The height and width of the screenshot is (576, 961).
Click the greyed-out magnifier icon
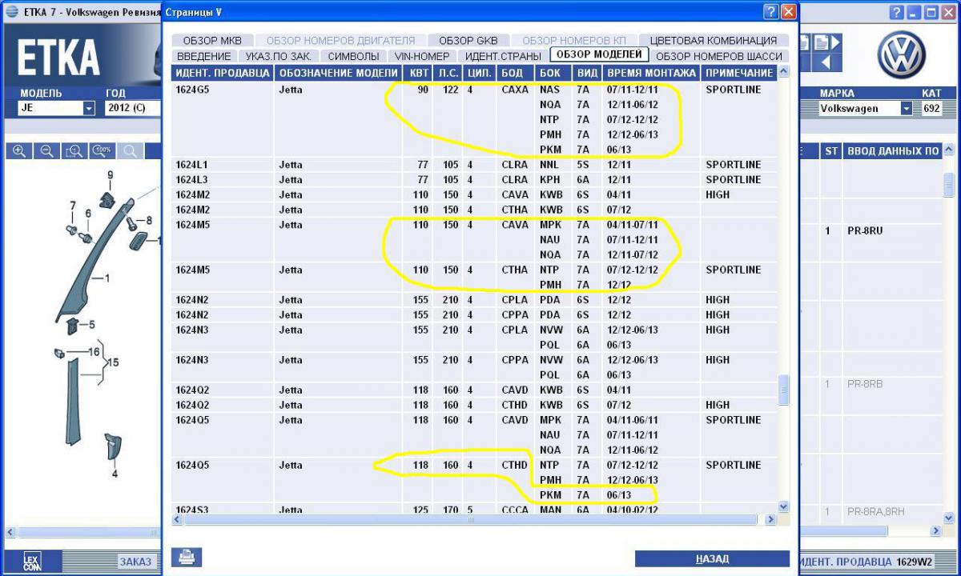pyautogui.click(x=130, y=151)
